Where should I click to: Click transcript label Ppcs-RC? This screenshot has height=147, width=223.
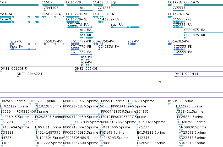click(x=6, y=19)
